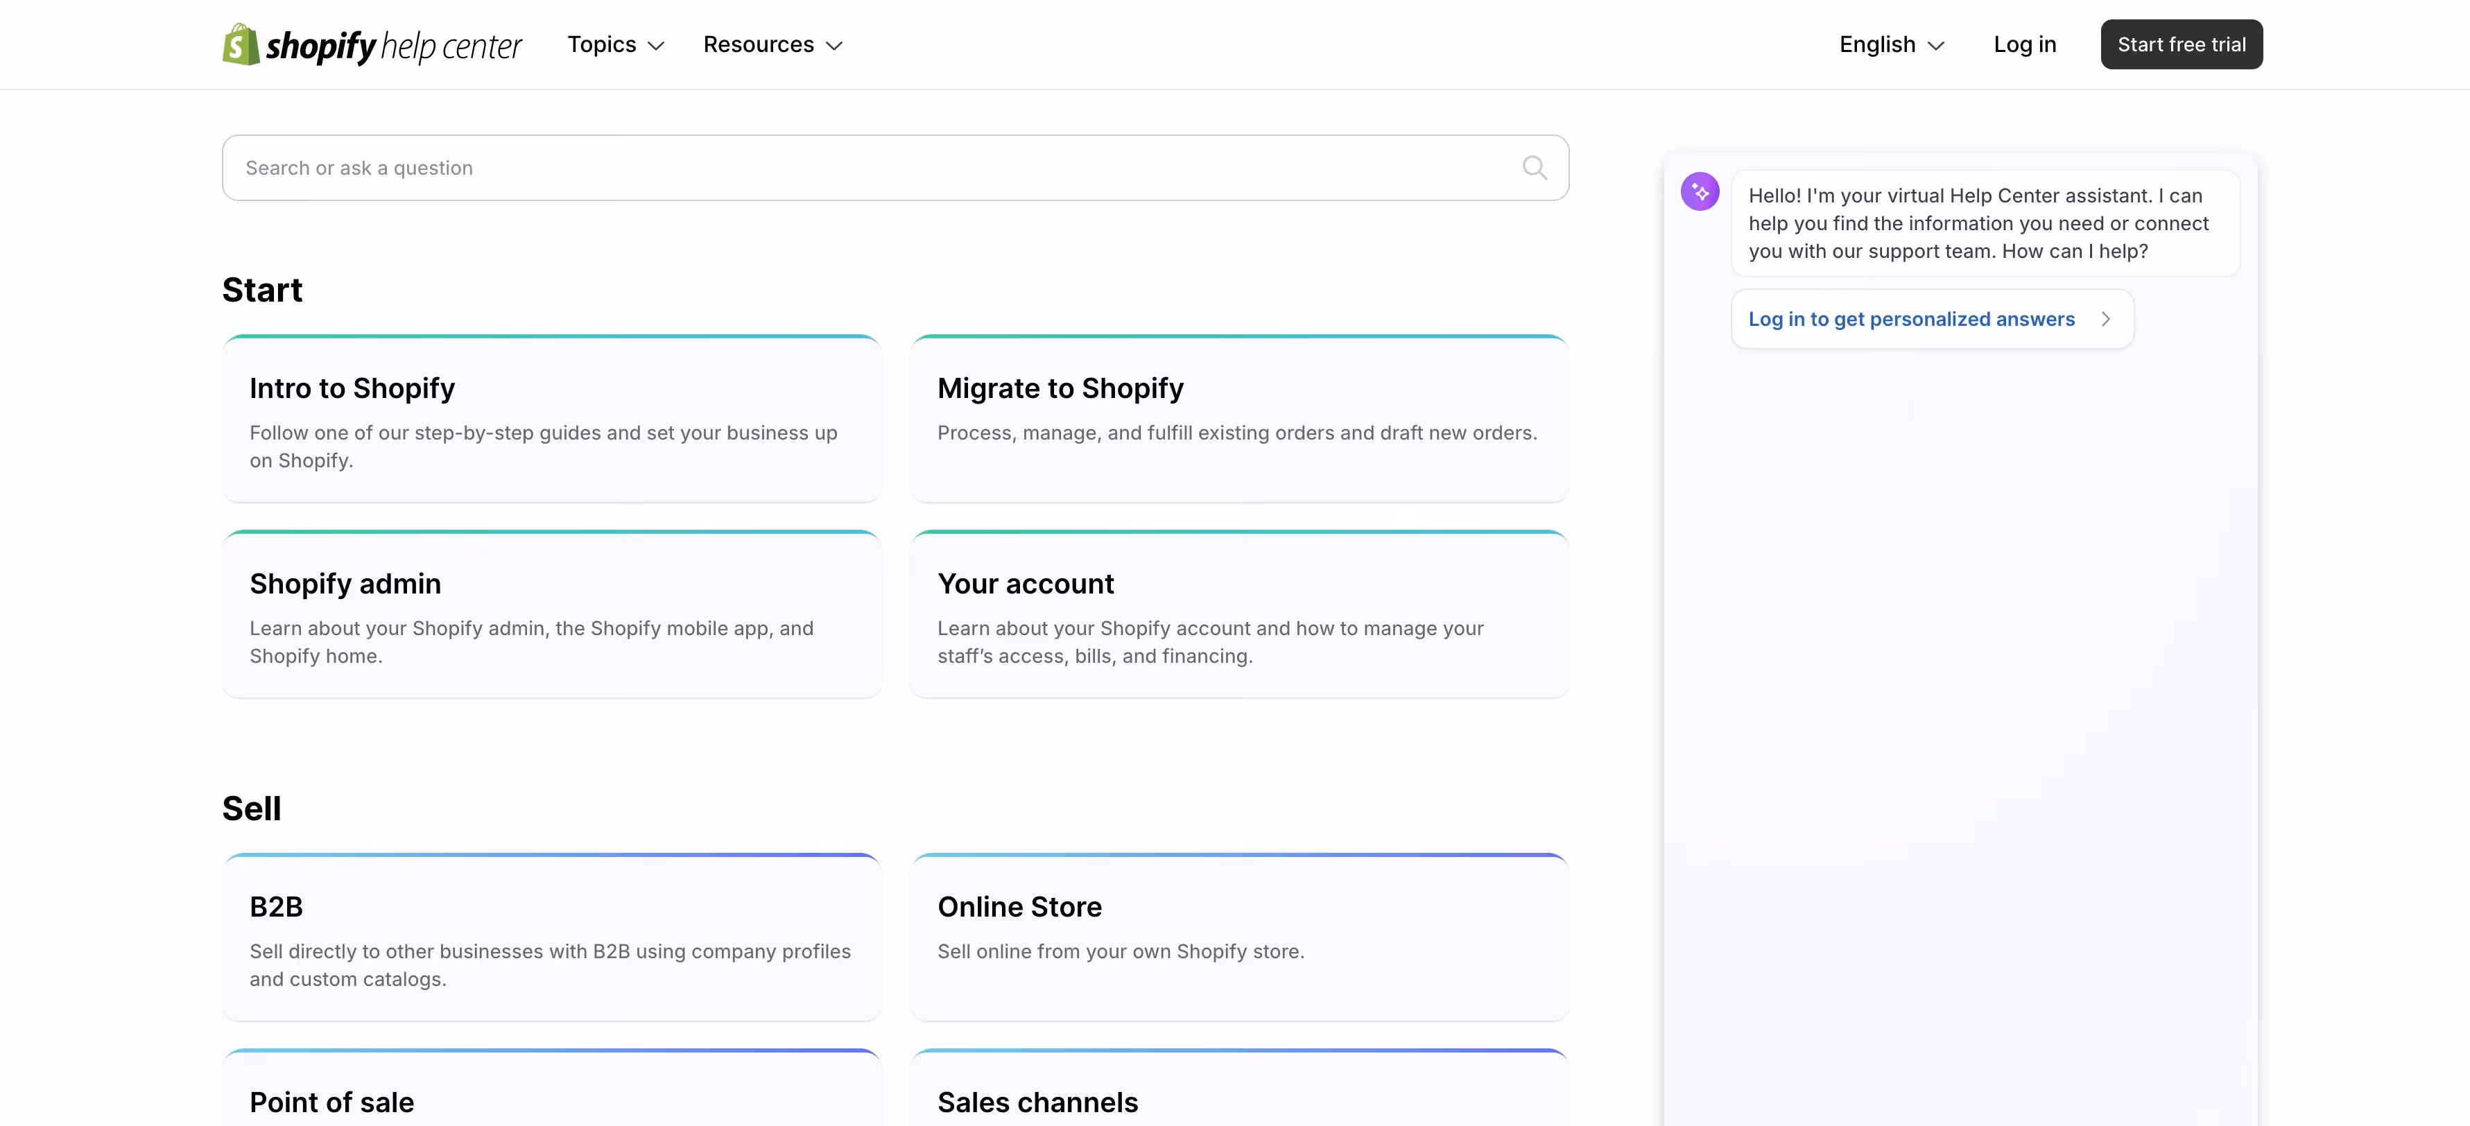
Task: Open the Point of sale card
Action: 551,1089
